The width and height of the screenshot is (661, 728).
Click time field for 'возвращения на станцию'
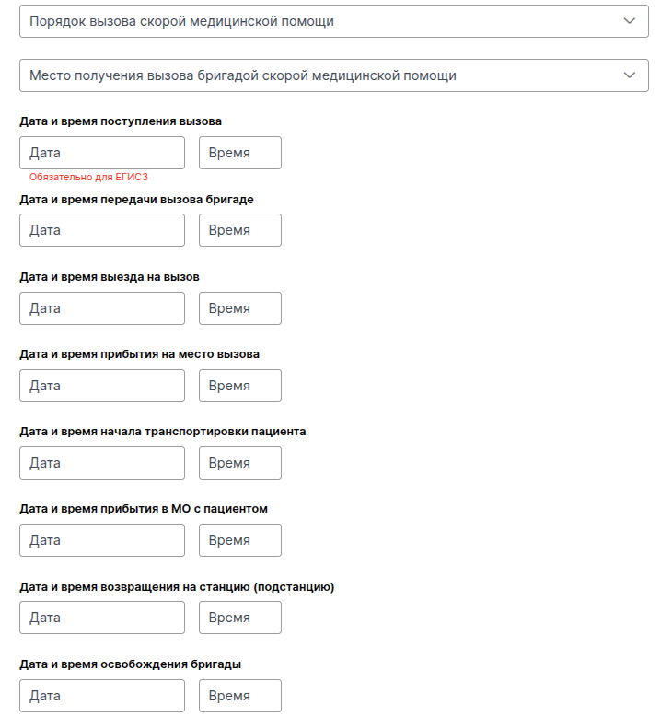pyautogui.click(x=239, y=618)
